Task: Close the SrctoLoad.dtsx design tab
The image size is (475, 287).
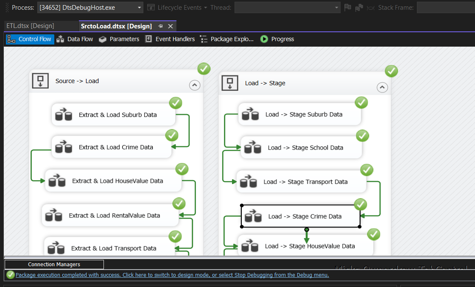Action: (170, 26)
